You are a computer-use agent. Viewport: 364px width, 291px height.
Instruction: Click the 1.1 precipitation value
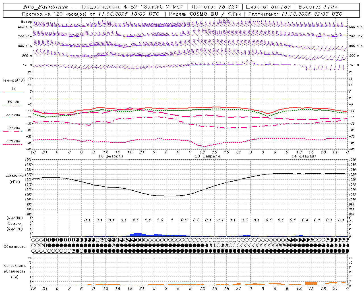(148, 220)
